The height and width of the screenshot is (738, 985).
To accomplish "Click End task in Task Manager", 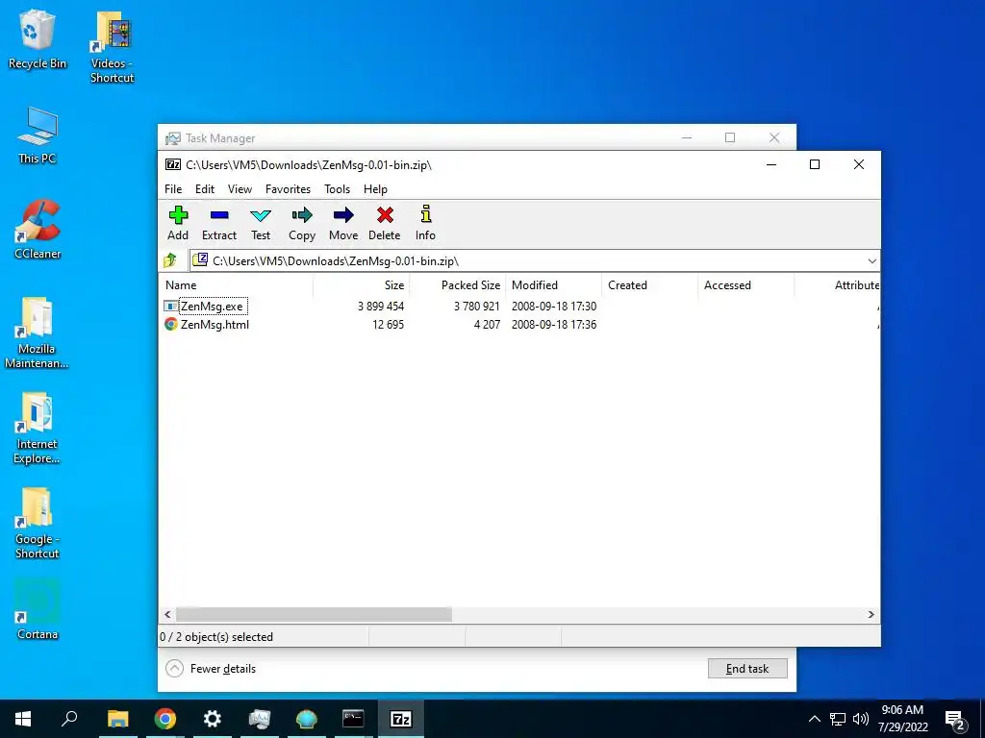I will click(x=746, y=669).
